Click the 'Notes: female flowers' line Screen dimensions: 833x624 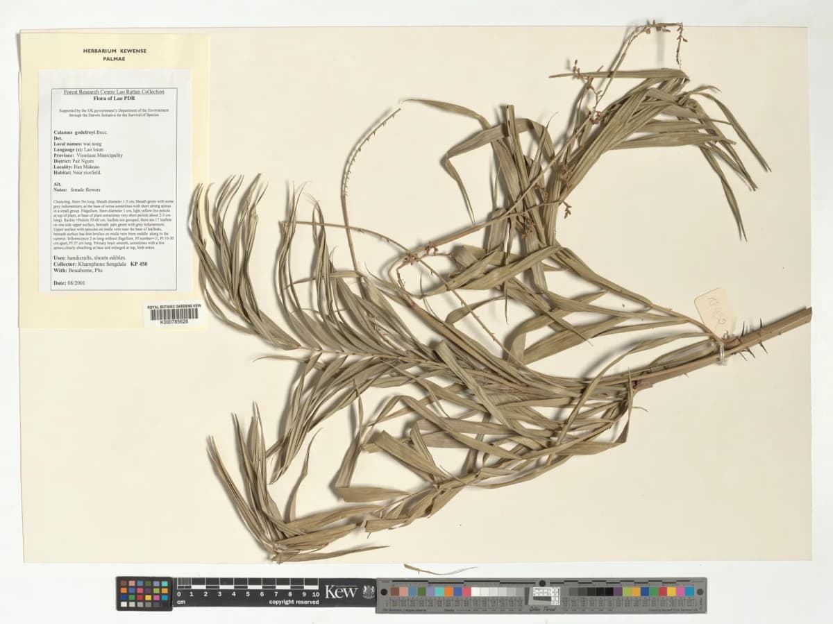(77, 189)
